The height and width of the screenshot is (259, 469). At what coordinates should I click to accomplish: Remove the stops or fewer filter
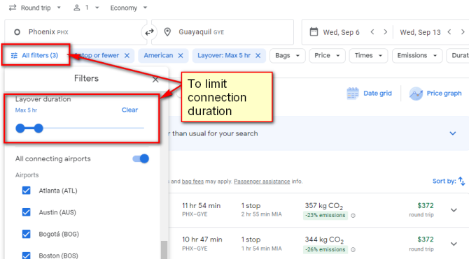click(x=127, y=56)
